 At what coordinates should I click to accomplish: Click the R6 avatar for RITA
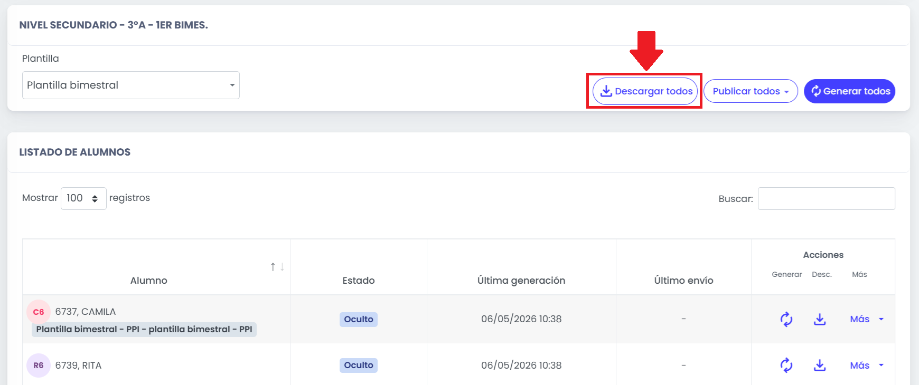39,365
